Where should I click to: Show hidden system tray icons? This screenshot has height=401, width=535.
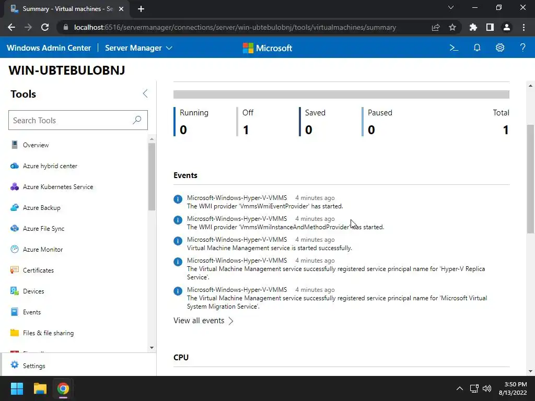pos(460,388)
